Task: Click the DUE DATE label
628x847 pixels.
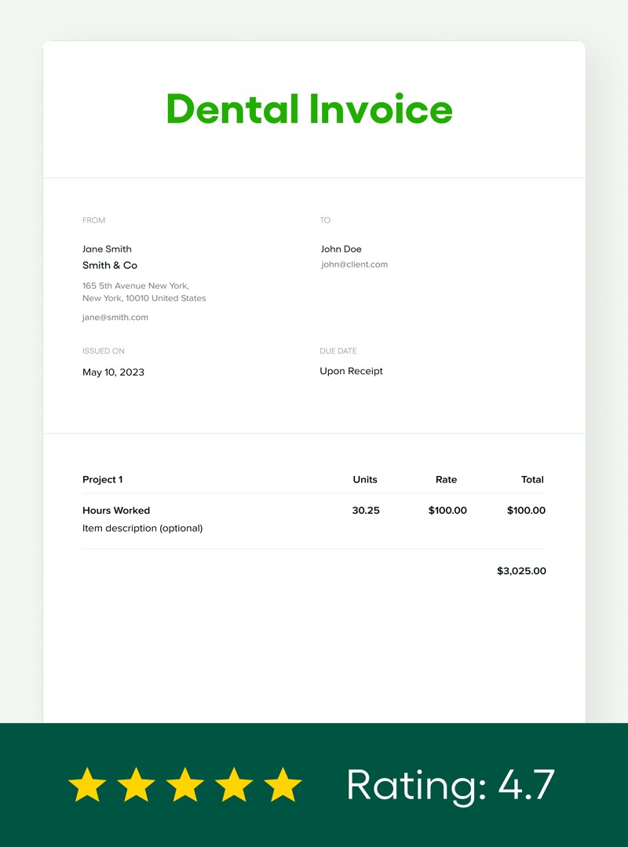Action: [338, 351]
